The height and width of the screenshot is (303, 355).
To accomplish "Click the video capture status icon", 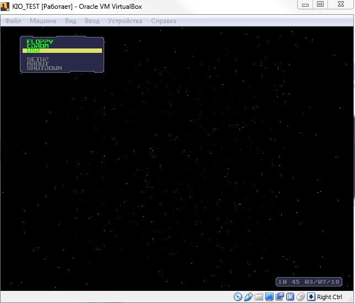I will coord(279,297).
